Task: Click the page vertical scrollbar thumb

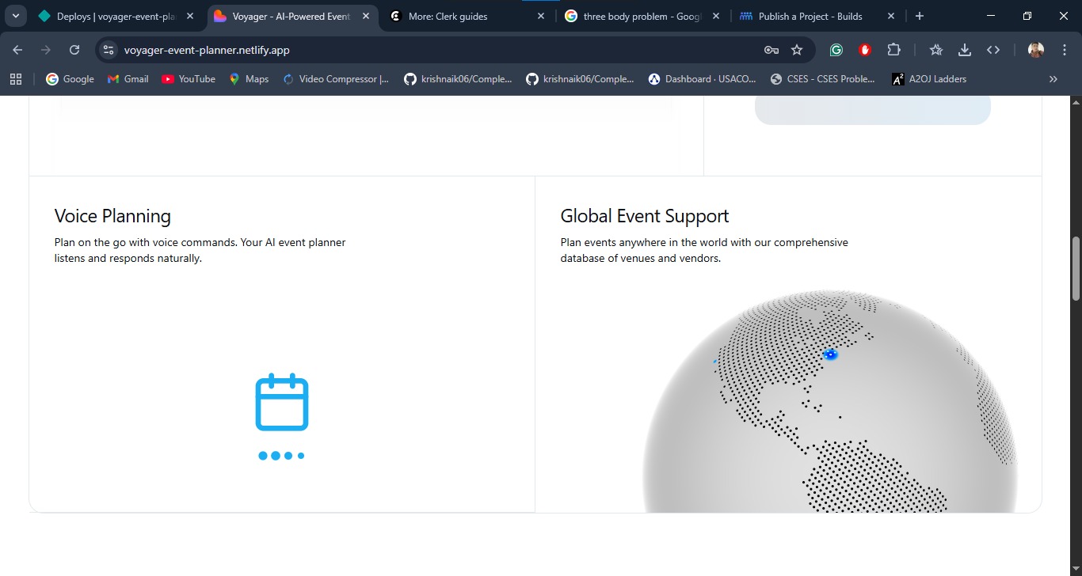Action: coord(1076,269)
